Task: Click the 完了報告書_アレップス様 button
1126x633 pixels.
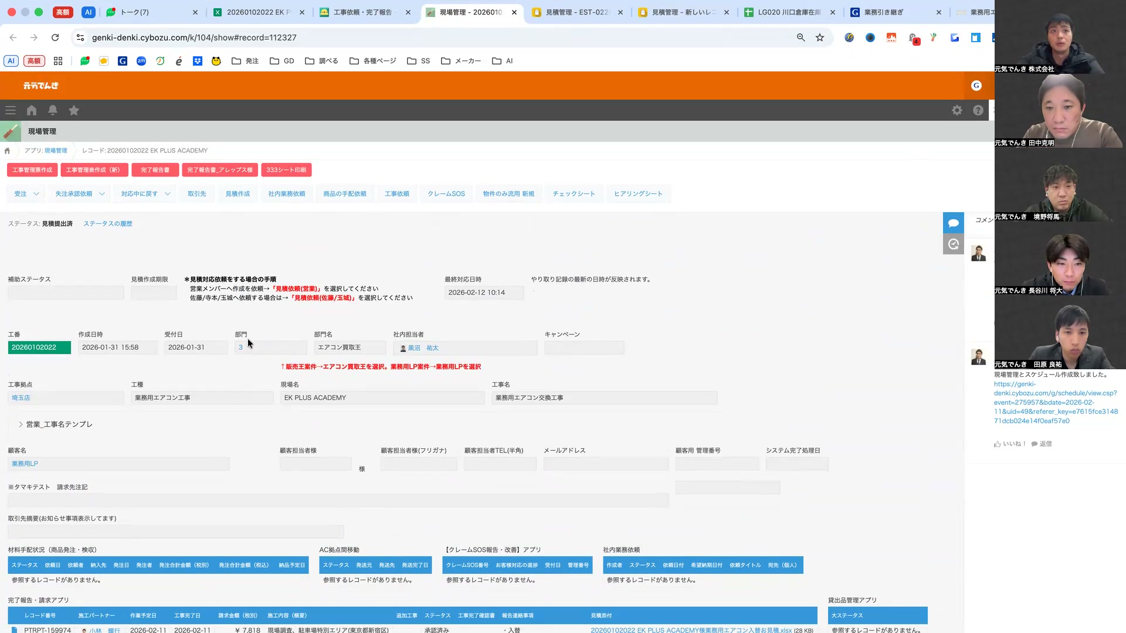Action: coord(220,170)
